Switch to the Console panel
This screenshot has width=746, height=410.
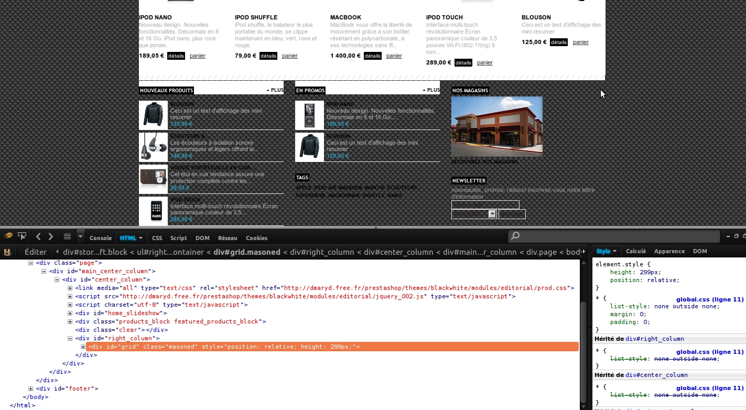(x=101, y=238)
